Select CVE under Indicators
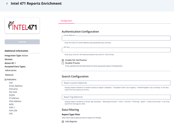 (x=11, y=83)
